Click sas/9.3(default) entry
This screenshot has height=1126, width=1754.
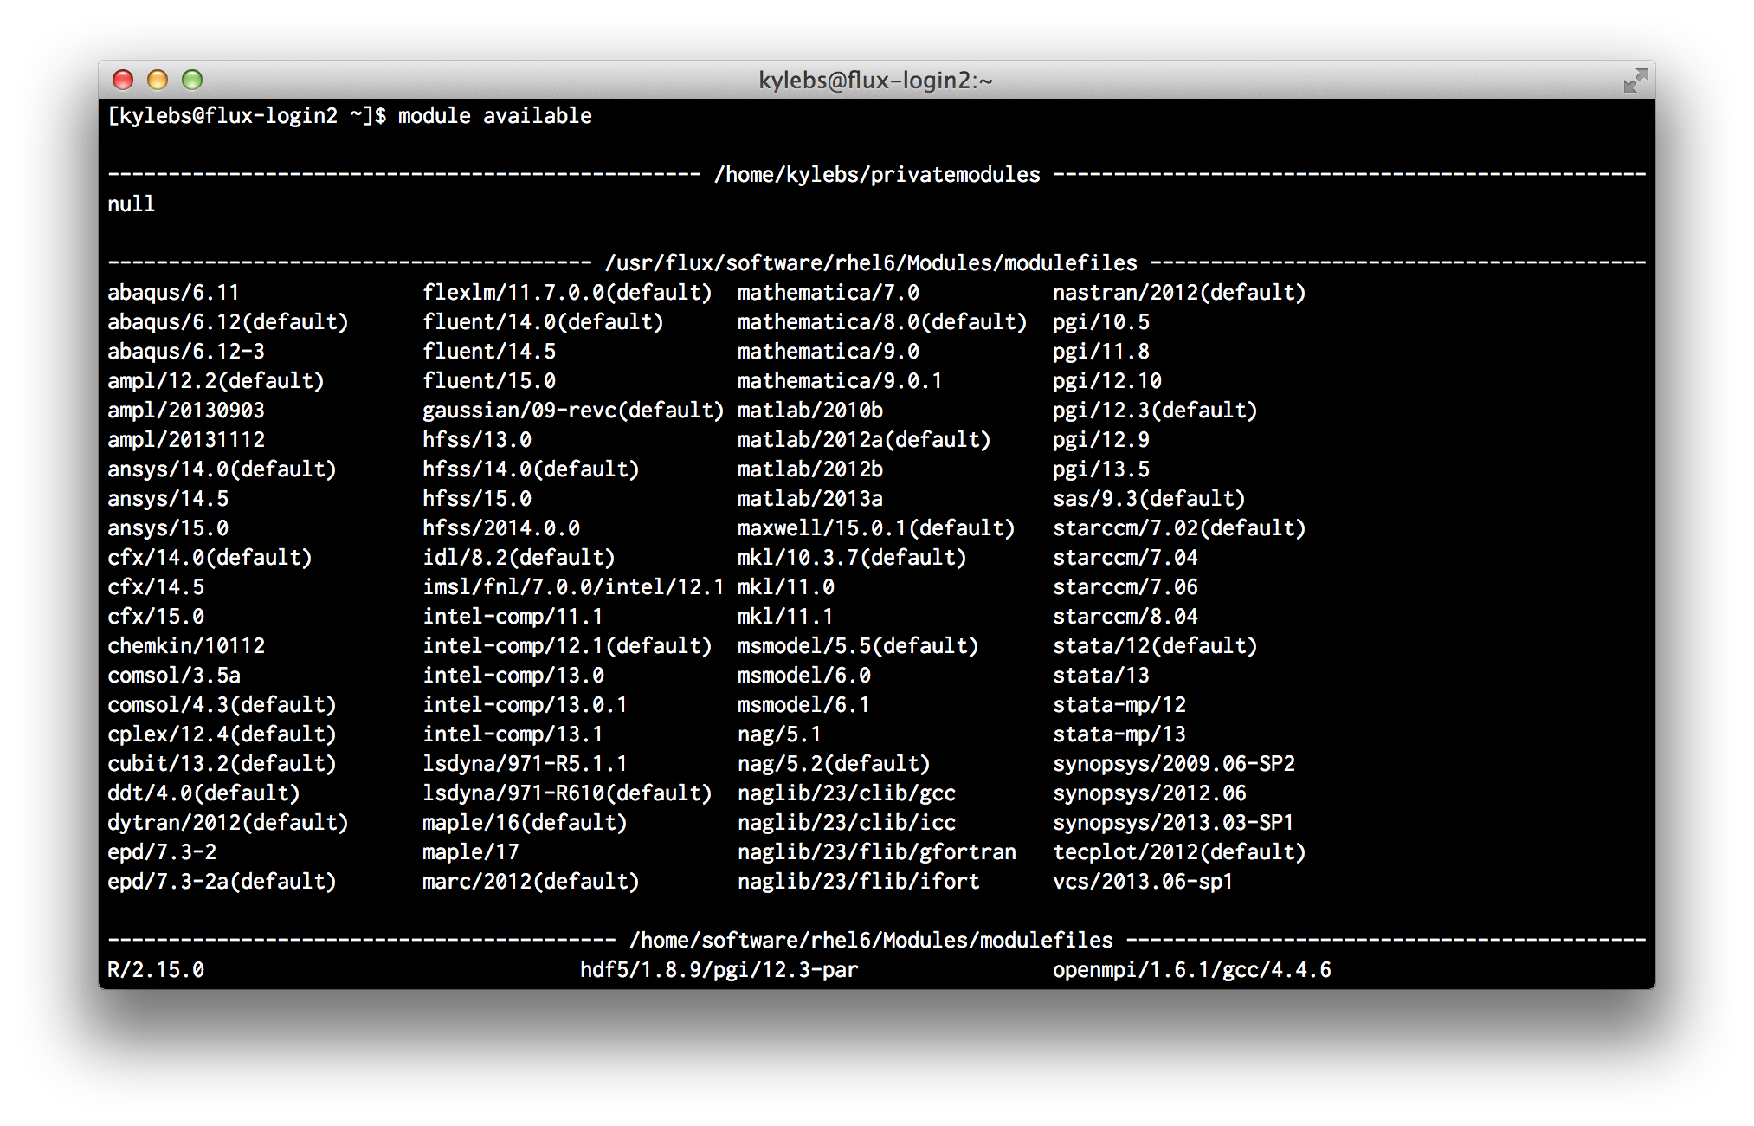point(1149,498)
